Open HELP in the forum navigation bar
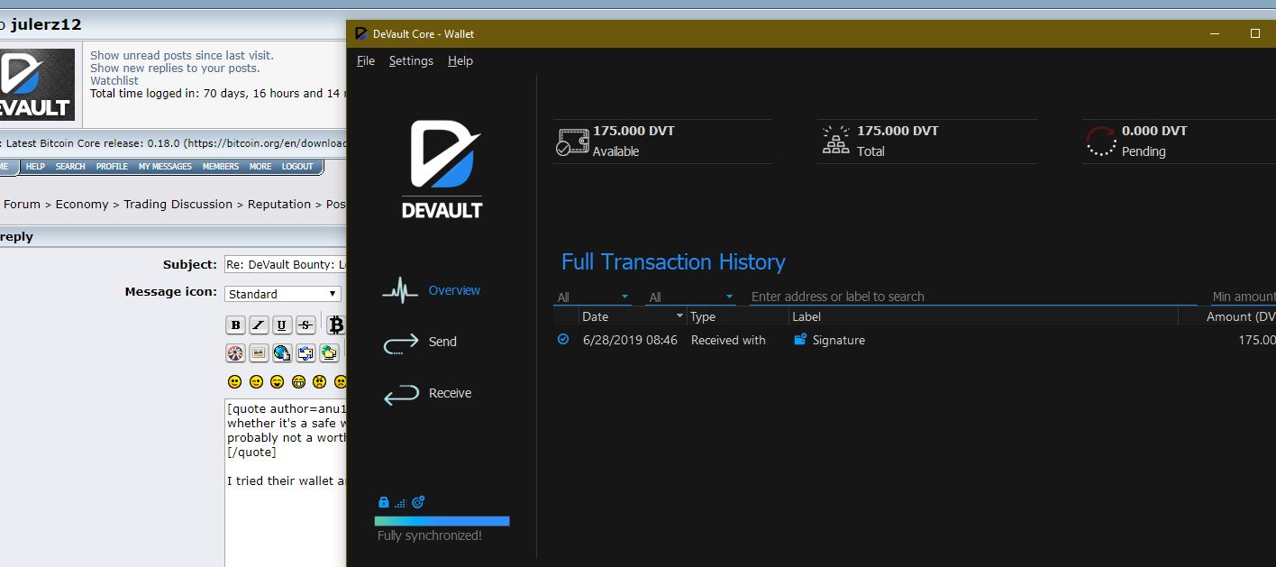This screenshot has width=1276, height=567. click(x=35, y=167)
